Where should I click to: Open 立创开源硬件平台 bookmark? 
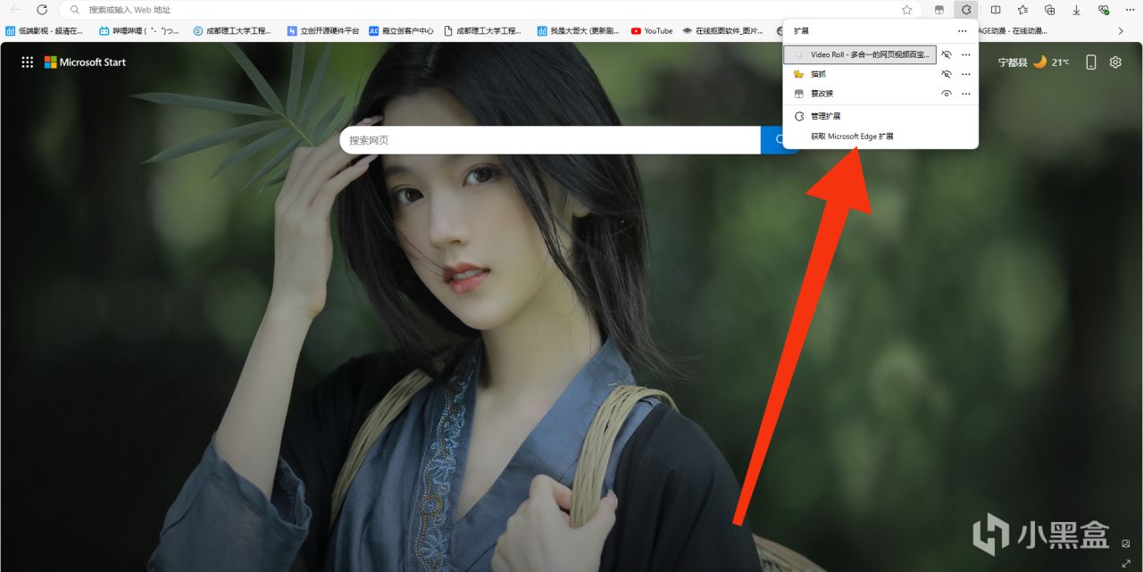click(322, 30)
